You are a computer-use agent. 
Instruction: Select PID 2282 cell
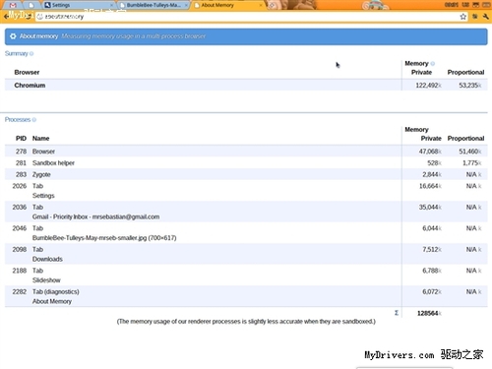[x=20, y=291]
